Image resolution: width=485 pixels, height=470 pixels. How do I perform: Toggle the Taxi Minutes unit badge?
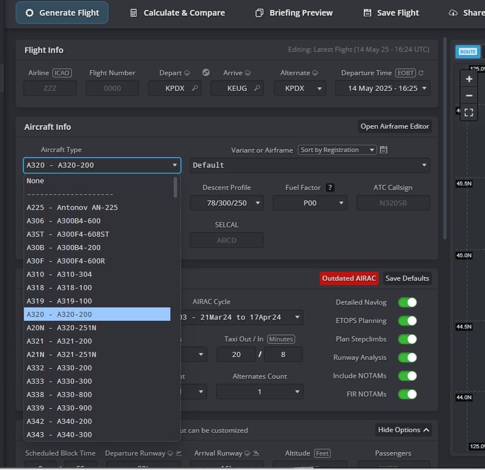click(x=281, y=339)
